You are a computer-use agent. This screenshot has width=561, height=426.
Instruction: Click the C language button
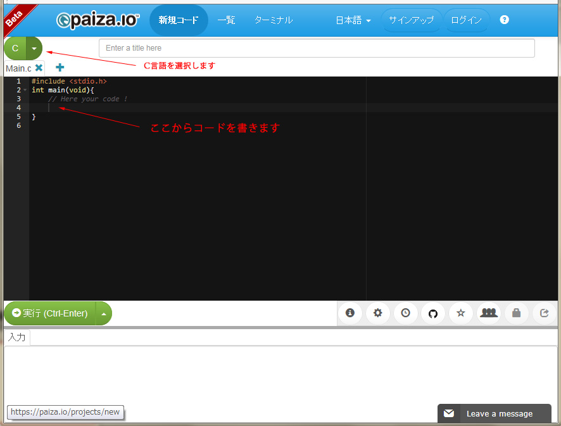[x=15, y=48]
